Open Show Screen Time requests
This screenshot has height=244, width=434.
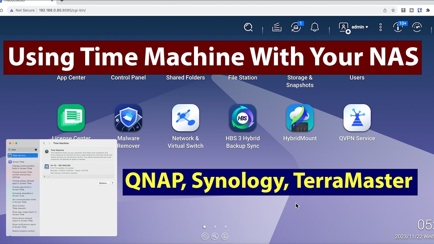click(x=19, y=207)
